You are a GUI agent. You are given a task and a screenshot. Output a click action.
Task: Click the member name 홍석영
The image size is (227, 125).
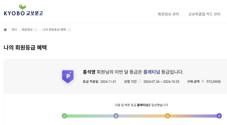coord(89,72)
